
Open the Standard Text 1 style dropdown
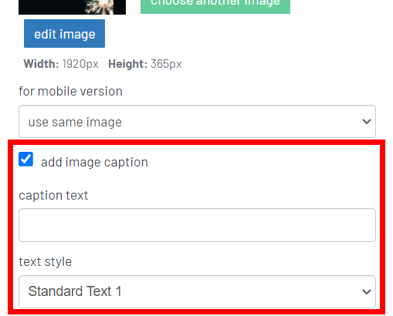[x=197, y=291]
